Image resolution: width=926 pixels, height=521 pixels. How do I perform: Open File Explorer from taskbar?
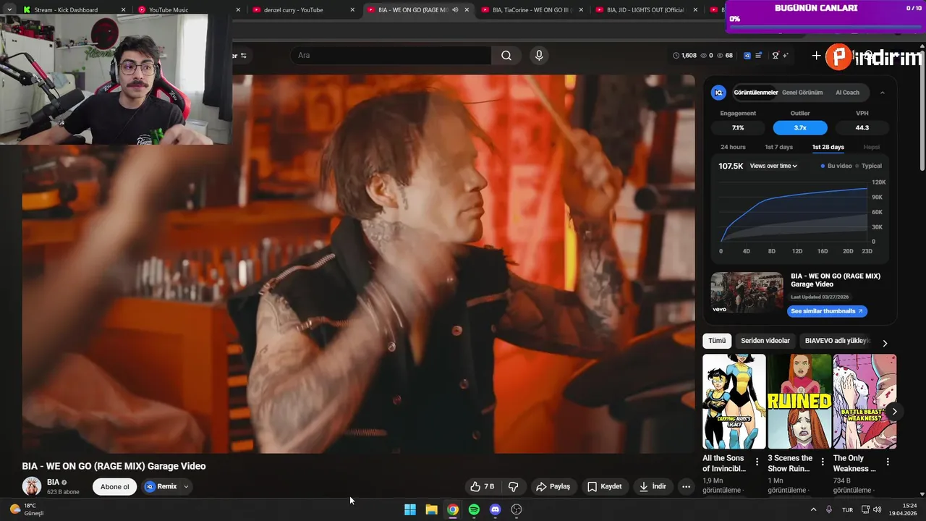(x=431, y=509)
